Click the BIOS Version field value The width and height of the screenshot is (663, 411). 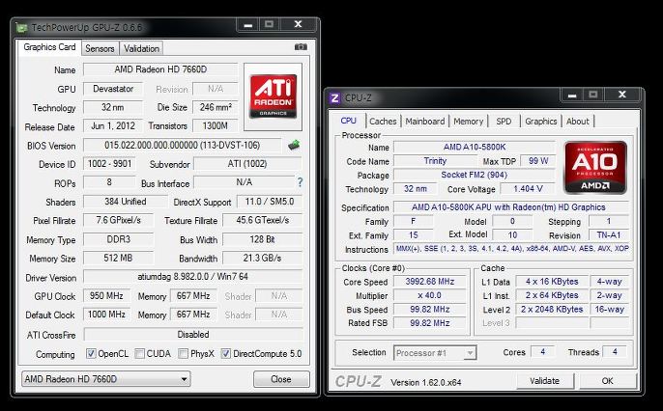pyautogui.click(x=183, y=145)
